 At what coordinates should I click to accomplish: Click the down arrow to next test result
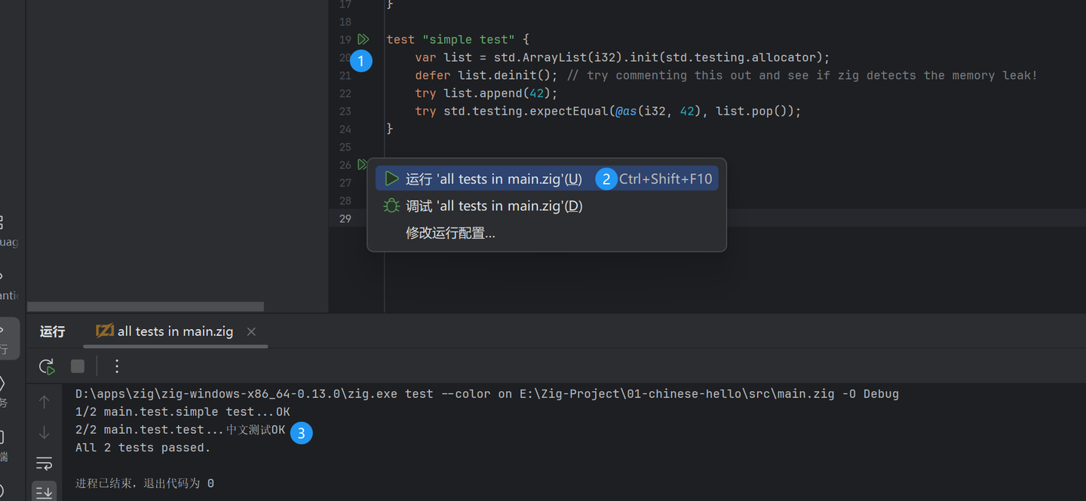click(44, 432)
